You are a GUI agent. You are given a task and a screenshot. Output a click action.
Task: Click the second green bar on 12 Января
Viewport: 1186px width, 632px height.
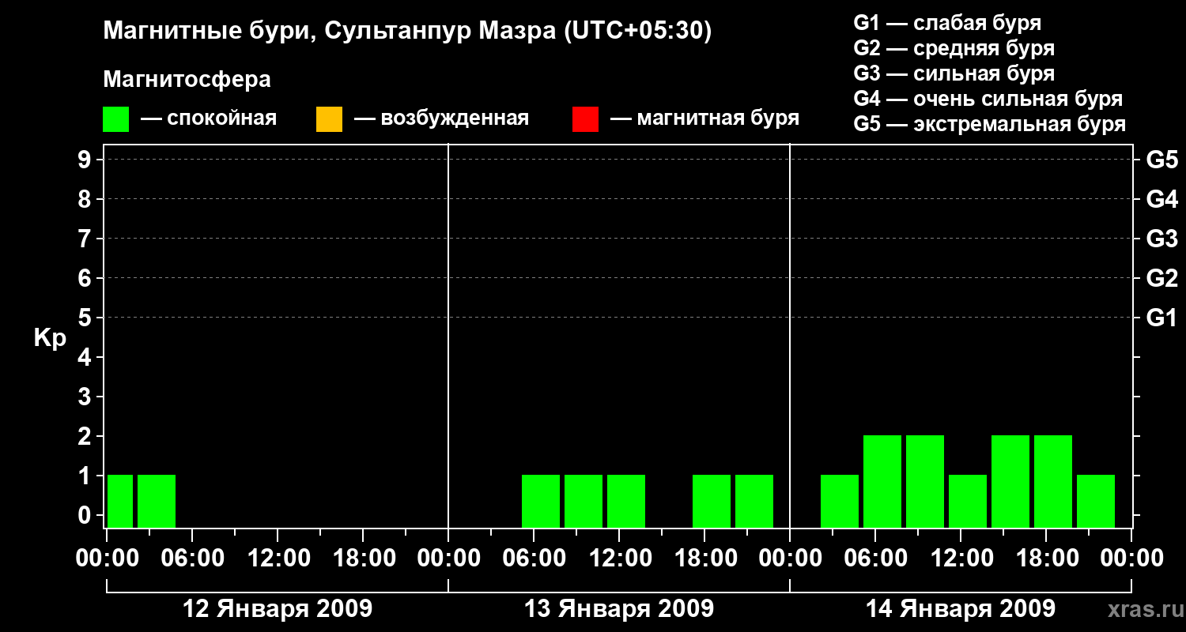click(157, 501)
